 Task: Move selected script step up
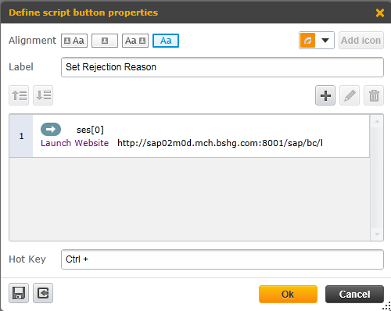[x=19, y=95]
